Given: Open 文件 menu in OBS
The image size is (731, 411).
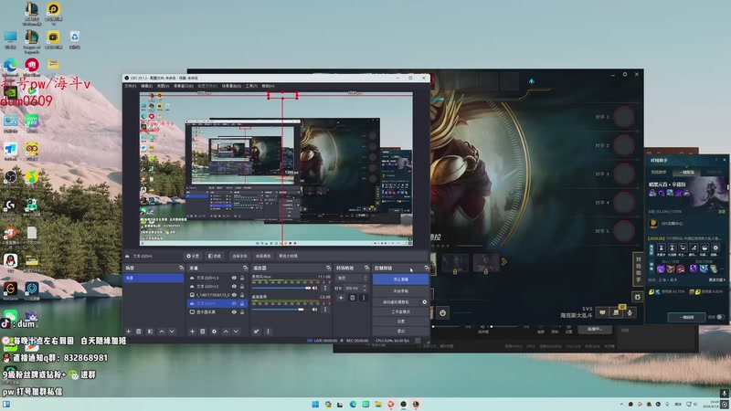Looking at the screenshot, I should pyautogui.click(x=130, y=86).
